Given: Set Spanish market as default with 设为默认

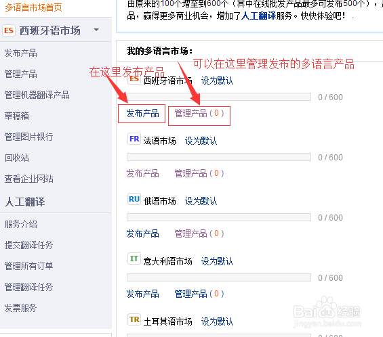Looking at the screenshot, I should point(217,81).
